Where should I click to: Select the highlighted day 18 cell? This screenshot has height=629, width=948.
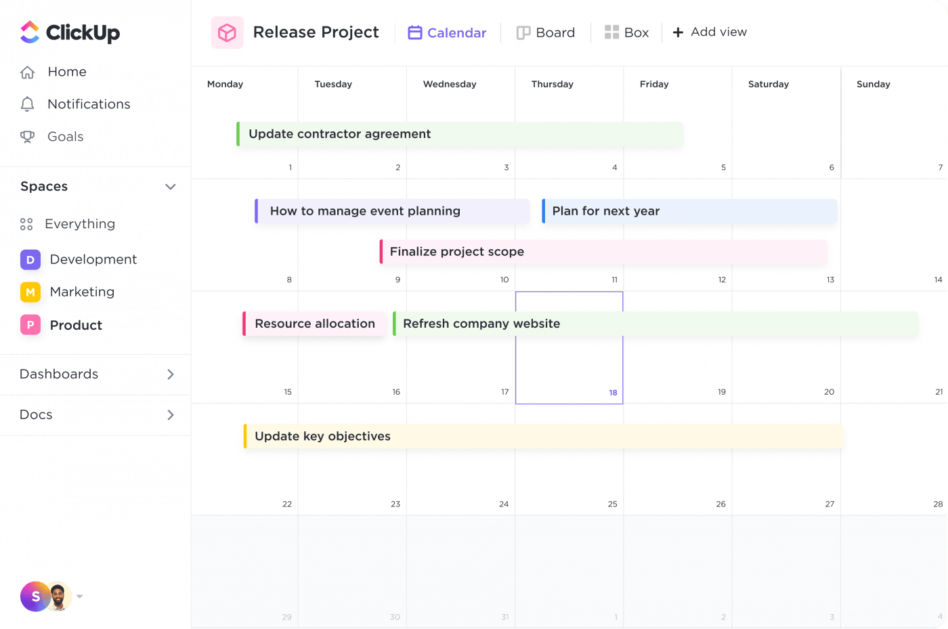click(x=569, y=366)
